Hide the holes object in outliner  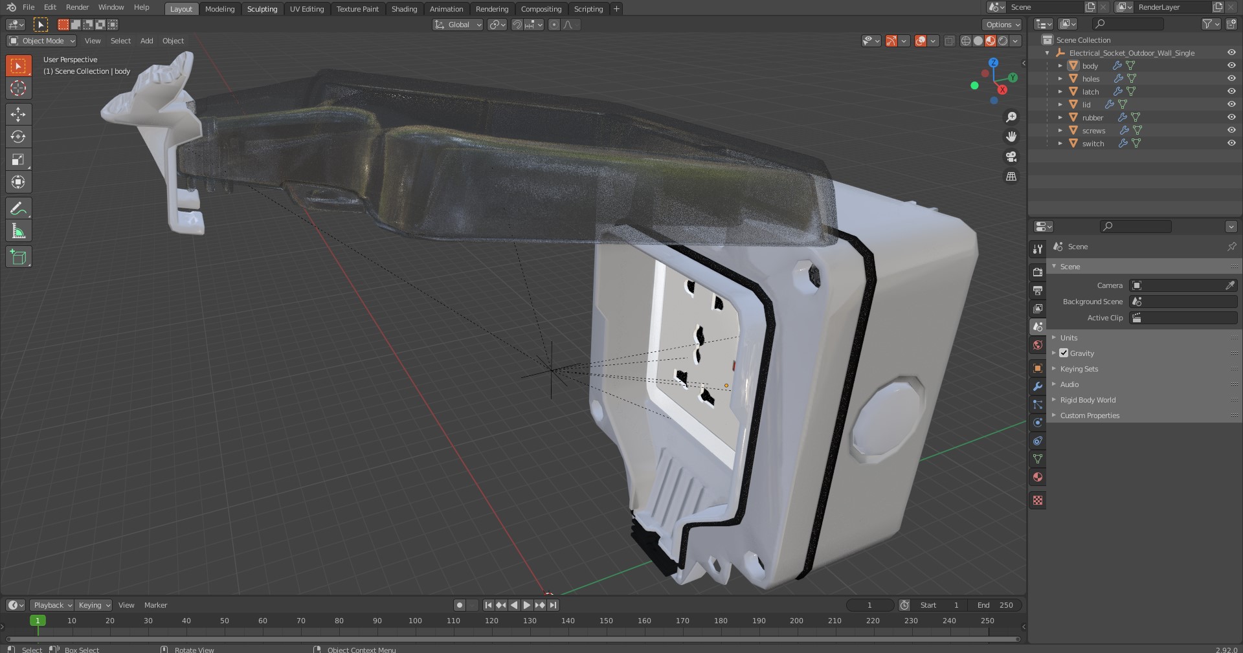click(1231, 78)
